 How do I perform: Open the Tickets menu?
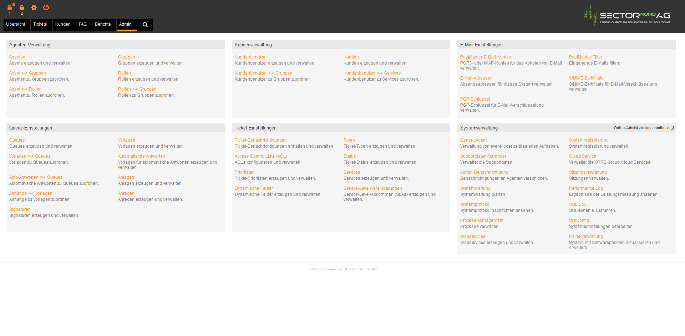point(40,24)
